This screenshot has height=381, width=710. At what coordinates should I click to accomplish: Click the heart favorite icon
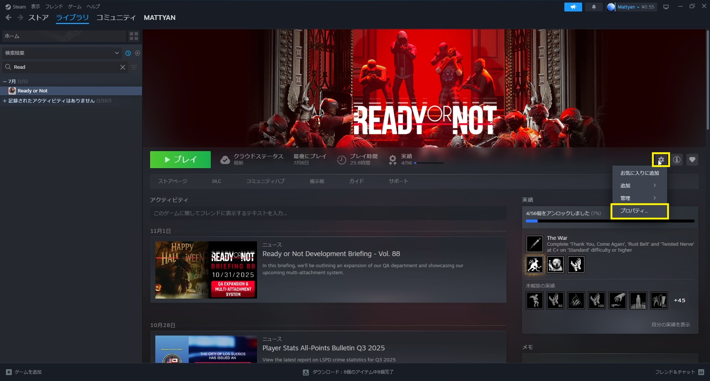692,160
